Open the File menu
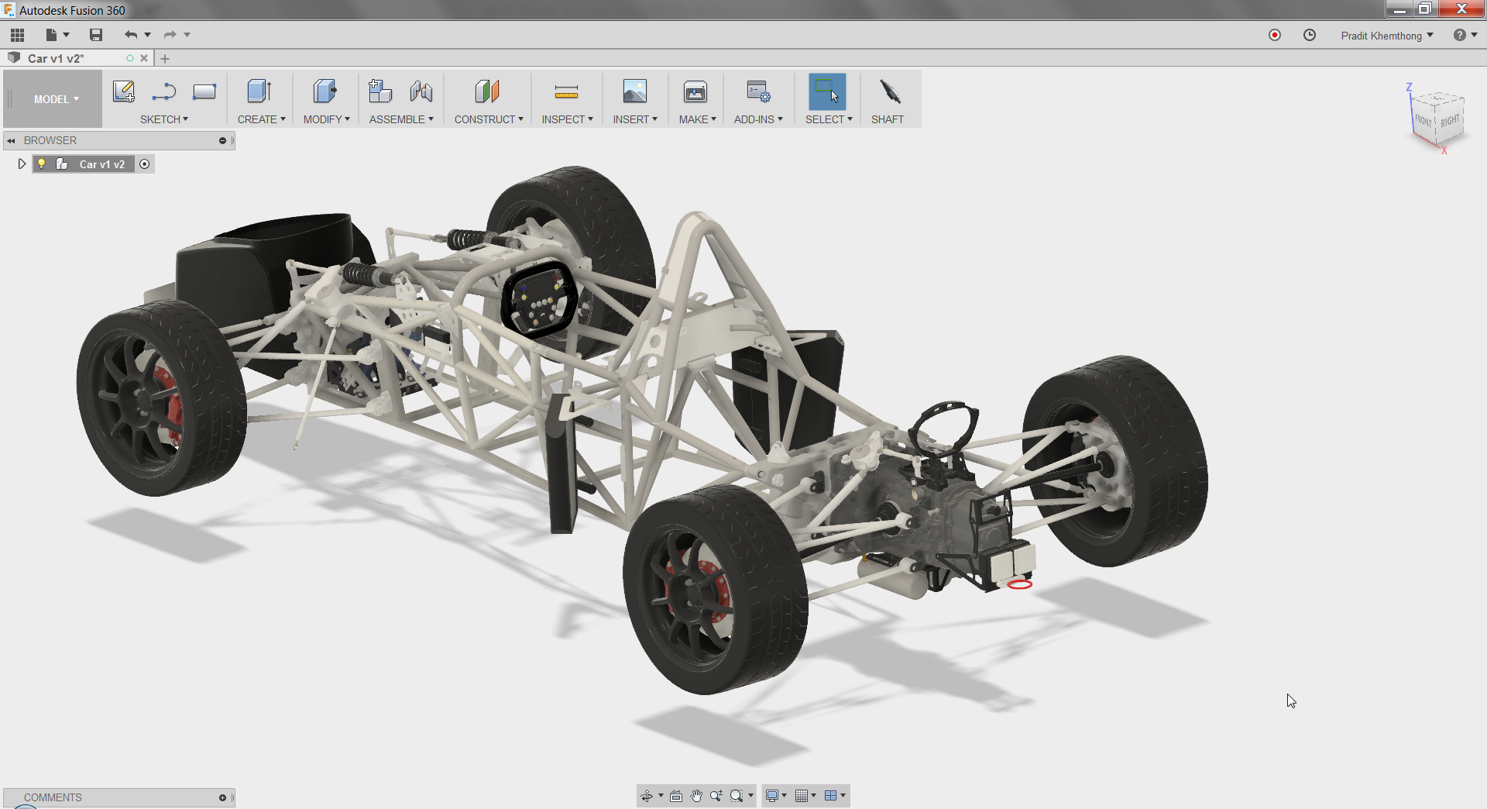 point(51,35)
